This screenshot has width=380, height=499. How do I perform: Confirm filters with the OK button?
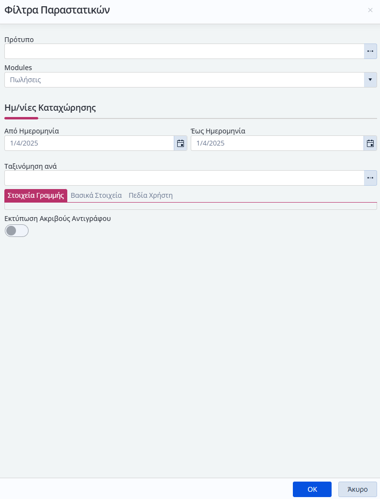coord(312,489)
